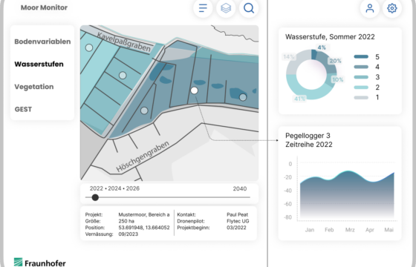This screenshot has height=267, width=416.
Task: Open the user profile icon
Action: (370, 8)
